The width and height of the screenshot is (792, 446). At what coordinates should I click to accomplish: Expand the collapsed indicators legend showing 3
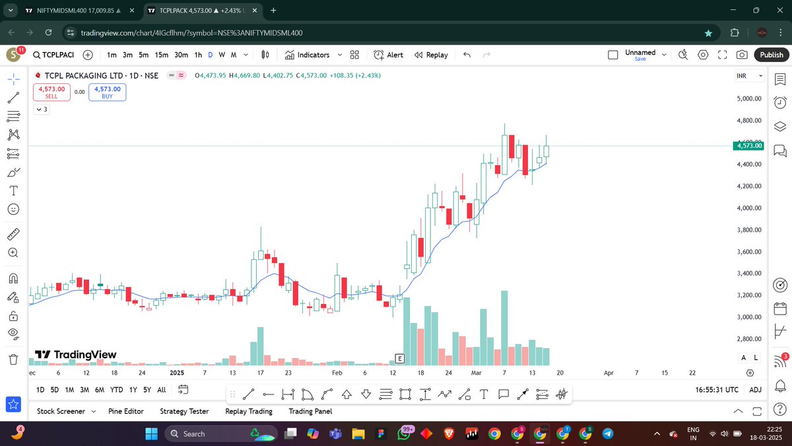tap(42, 110)
